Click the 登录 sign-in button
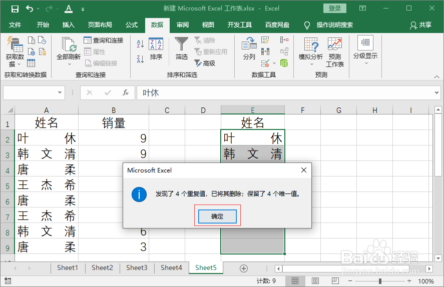The height and width of the screenshot is (287, 444). (x=335, y=8)
